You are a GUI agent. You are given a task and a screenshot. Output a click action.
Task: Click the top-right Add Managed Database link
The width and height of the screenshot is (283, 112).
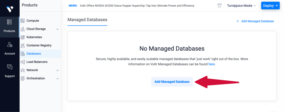point(255,21)
